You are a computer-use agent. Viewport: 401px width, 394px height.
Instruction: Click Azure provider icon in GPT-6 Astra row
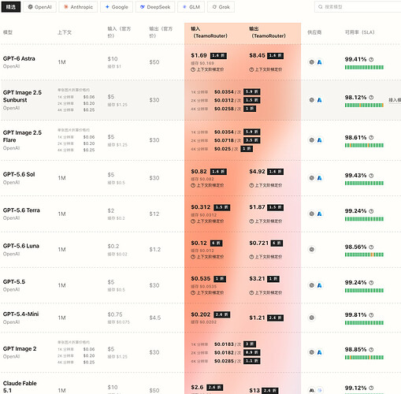click(x=319, y=62)
